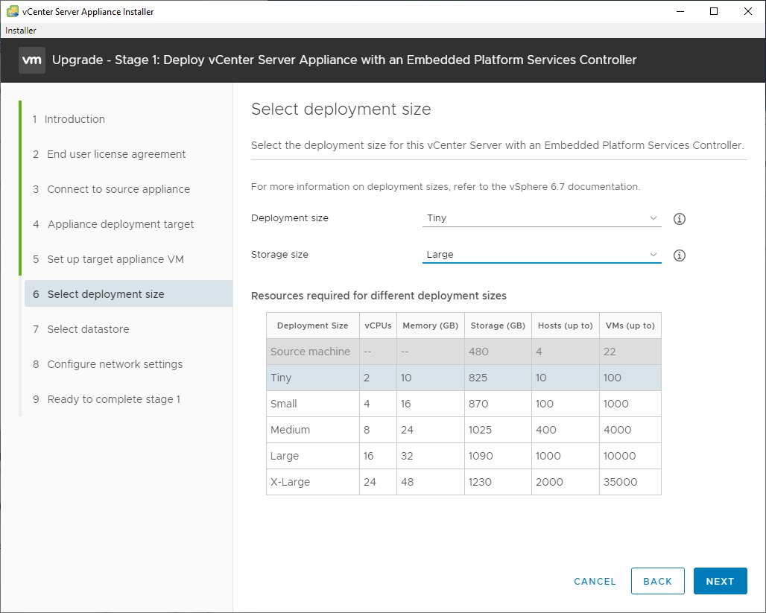Click the vSphere 6.7 documentation info text
This screenshot has height=613, width=766.
pos(446,187)
